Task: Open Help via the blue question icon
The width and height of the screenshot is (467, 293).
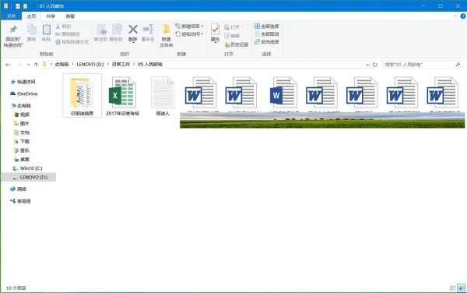Action: point(463,16)
